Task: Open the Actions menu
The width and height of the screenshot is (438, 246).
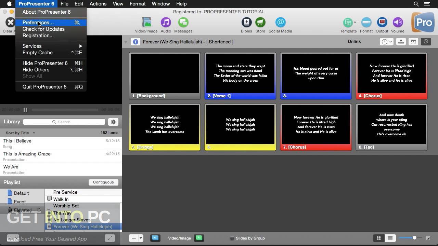Action: (98, 4)
